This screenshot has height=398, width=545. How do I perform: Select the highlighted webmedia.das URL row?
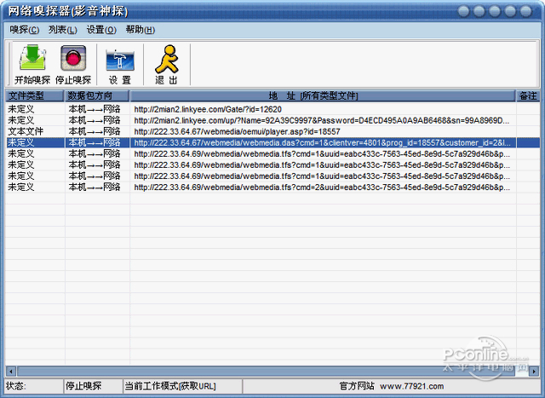[272, 142]
